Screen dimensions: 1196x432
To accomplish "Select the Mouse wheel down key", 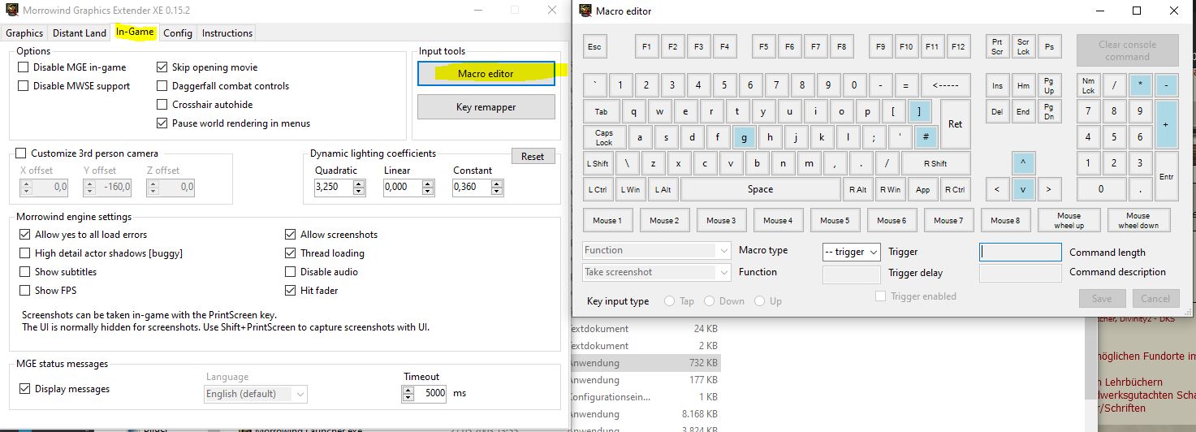I will pyautogui.click(x=1138, y=220).
